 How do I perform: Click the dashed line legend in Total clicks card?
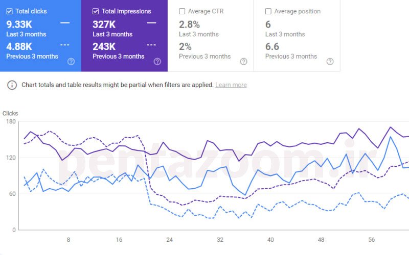click(65, 45)
